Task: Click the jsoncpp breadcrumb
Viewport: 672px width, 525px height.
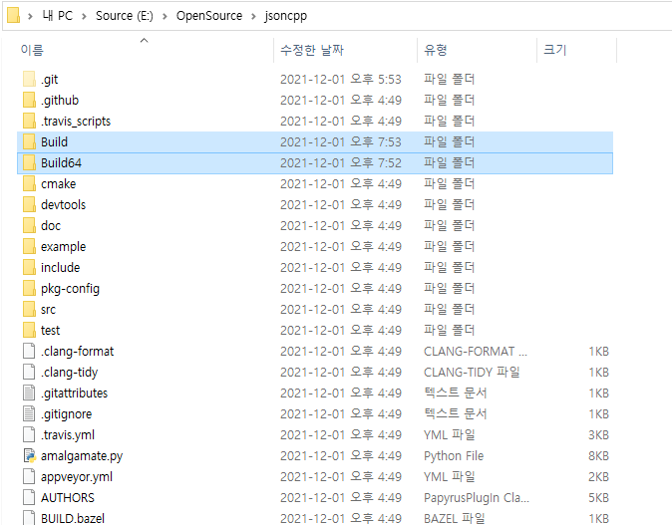Action: pos(285,16)
